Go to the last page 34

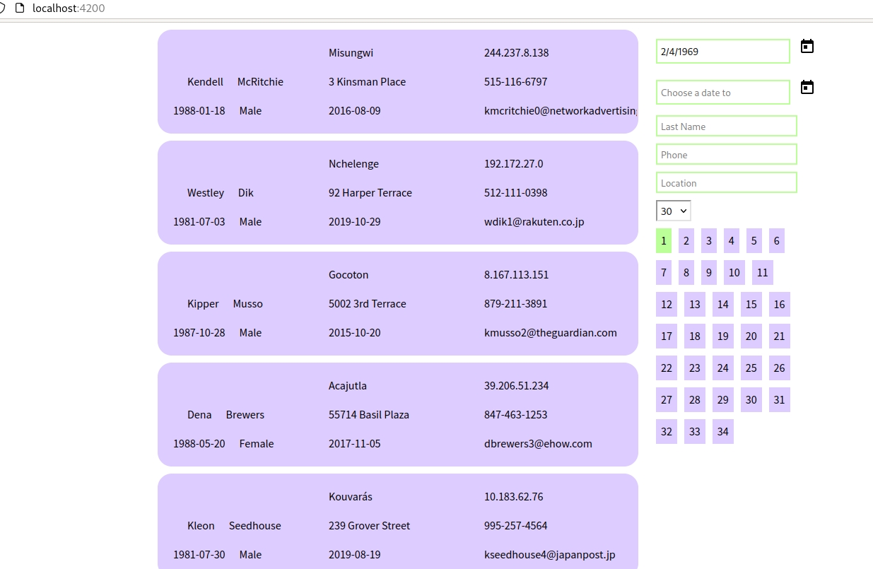pyautogui.click(x=722, y=432)
